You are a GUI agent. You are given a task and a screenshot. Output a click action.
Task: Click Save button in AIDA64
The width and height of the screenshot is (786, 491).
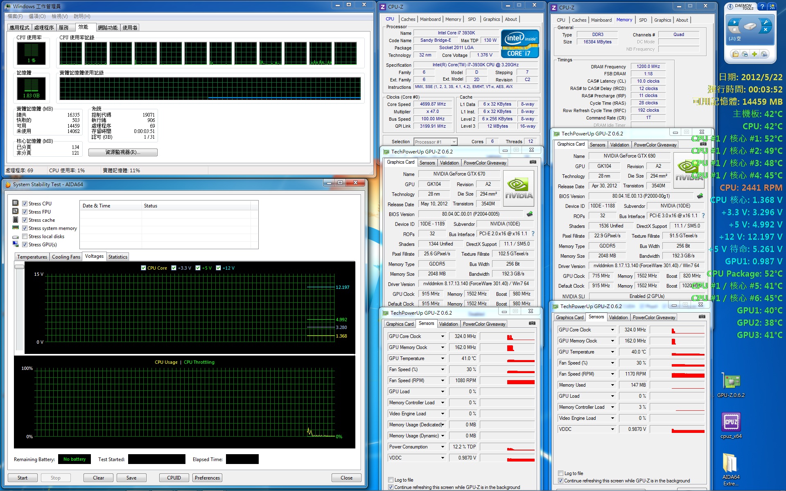point(131,477)
